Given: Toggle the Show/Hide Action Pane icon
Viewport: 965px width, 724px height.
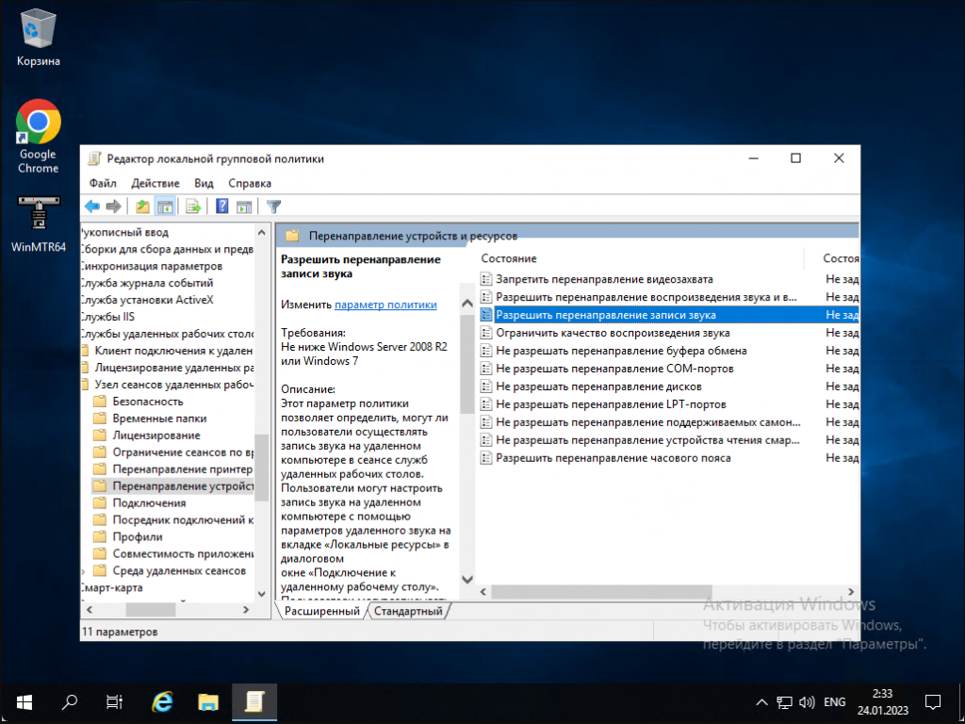Looking at the screenshot, I should 244,206.
